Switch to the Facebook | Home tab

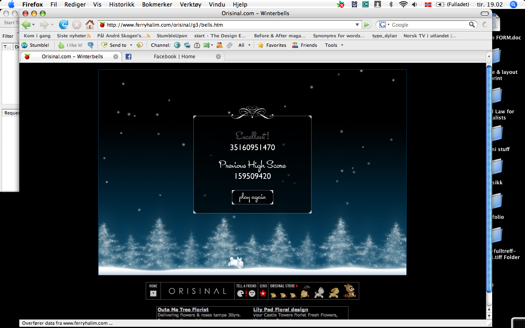174,57
